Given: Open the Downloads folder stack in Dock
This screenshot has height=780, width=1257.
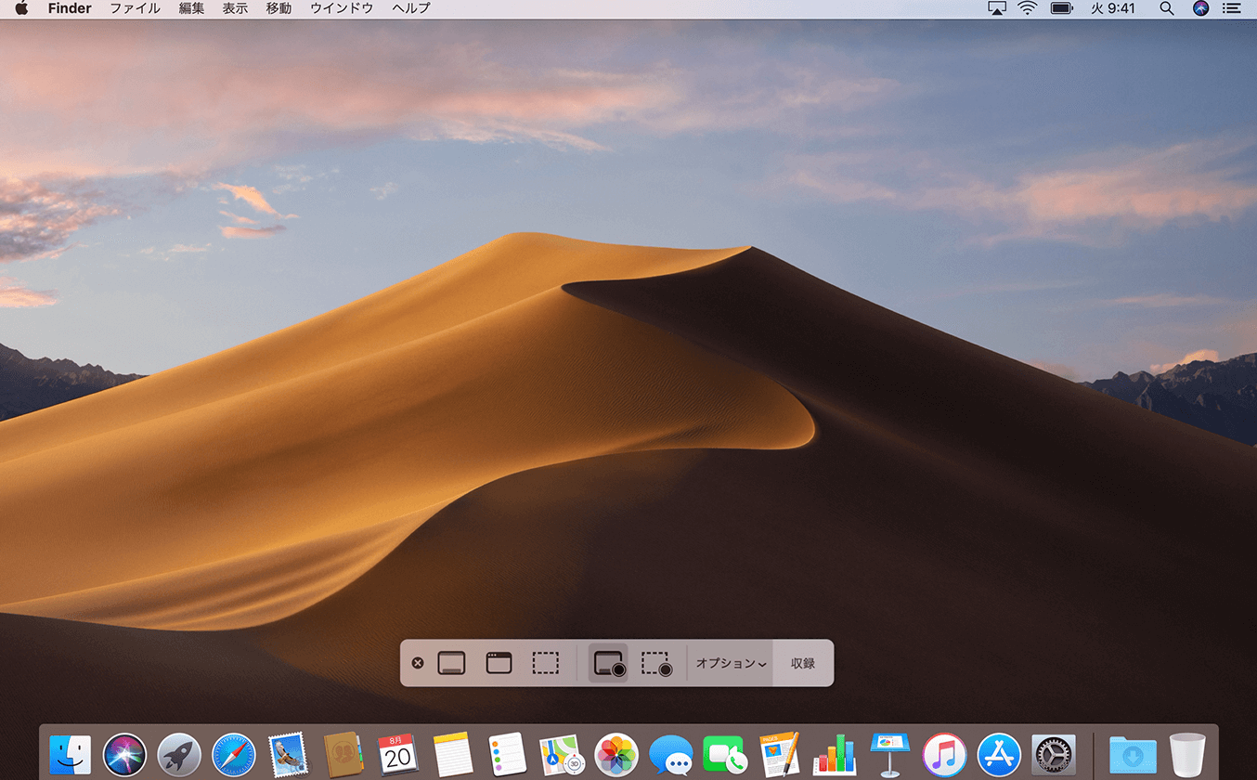Looking at the screenshot, I should (1133, 754).
